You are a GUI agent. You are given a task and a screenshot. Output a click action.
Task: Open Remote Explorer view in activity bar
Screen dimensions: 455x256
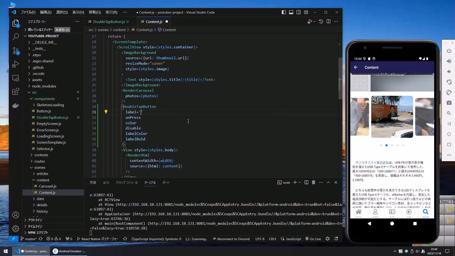coord(16,78)
